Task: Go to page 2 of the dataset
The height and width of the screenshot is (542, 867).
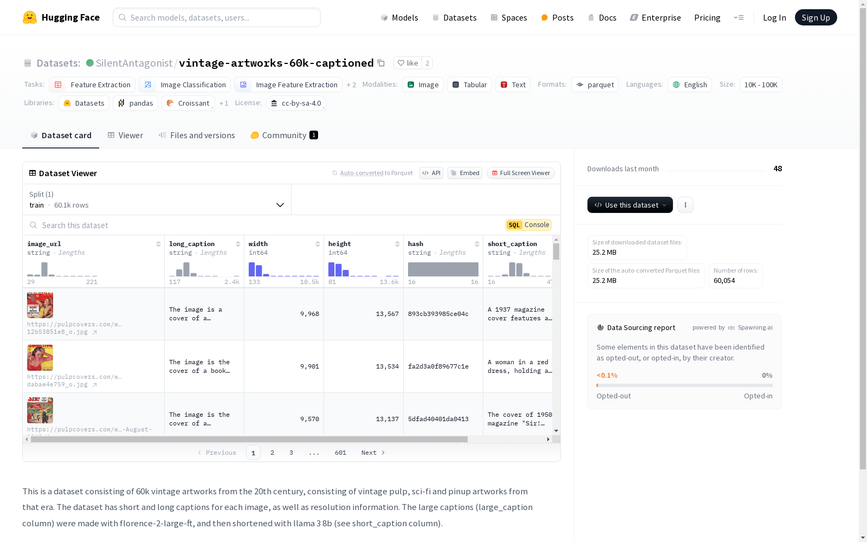Action: (x=272, y=453)
